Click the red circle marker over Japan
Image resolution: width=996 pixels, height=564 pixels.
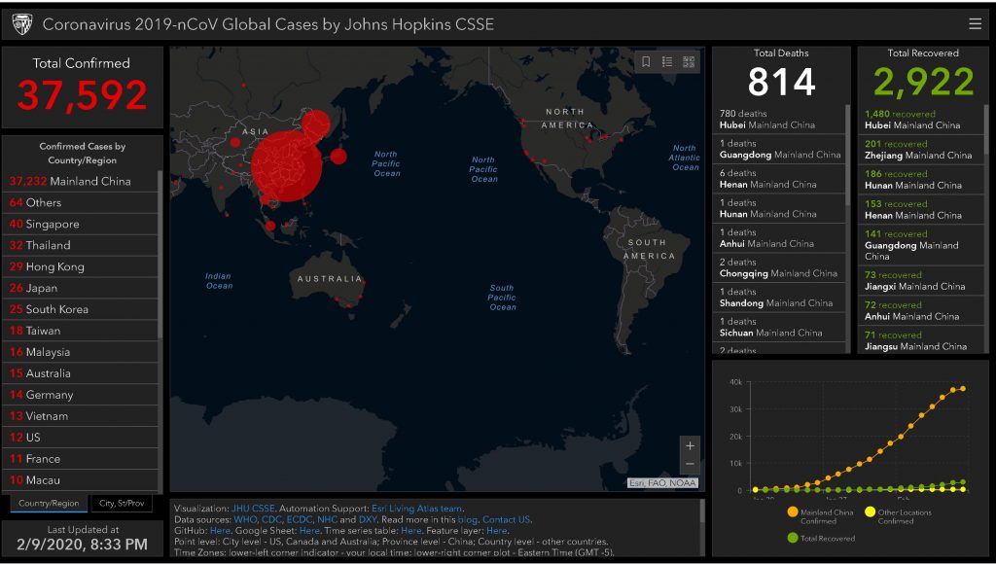click(338, 156)
